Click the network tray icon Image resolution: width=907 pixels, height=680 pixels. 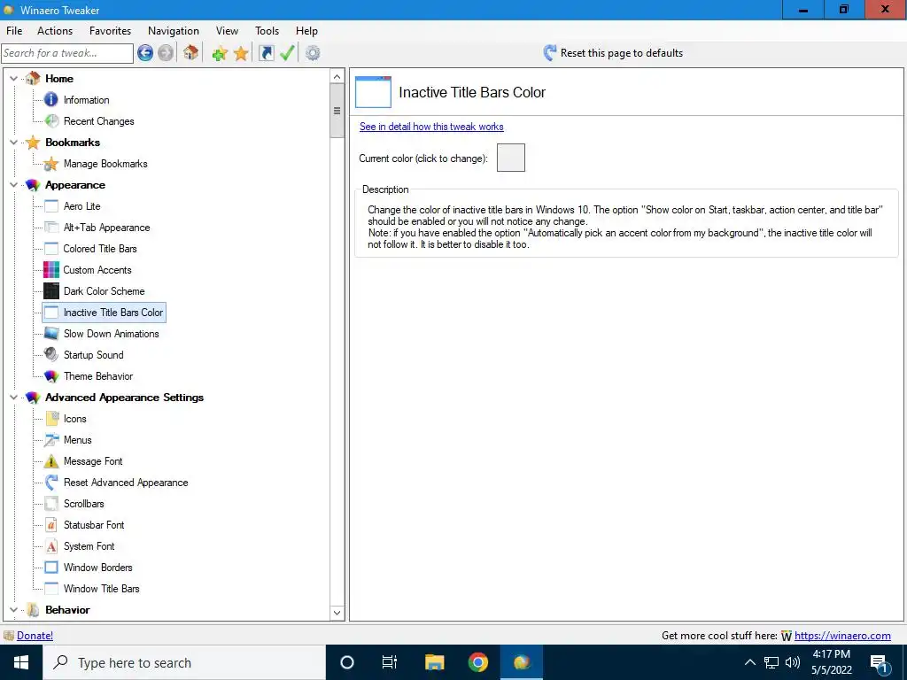[771, 662]
